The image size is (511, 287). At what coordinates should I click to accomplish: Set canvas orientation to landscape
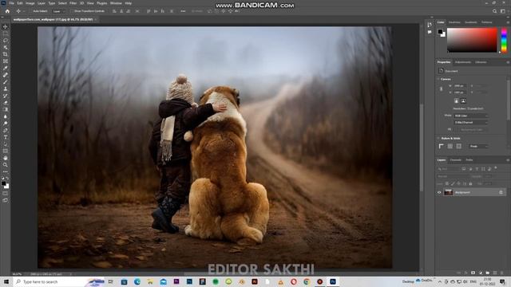463,101
